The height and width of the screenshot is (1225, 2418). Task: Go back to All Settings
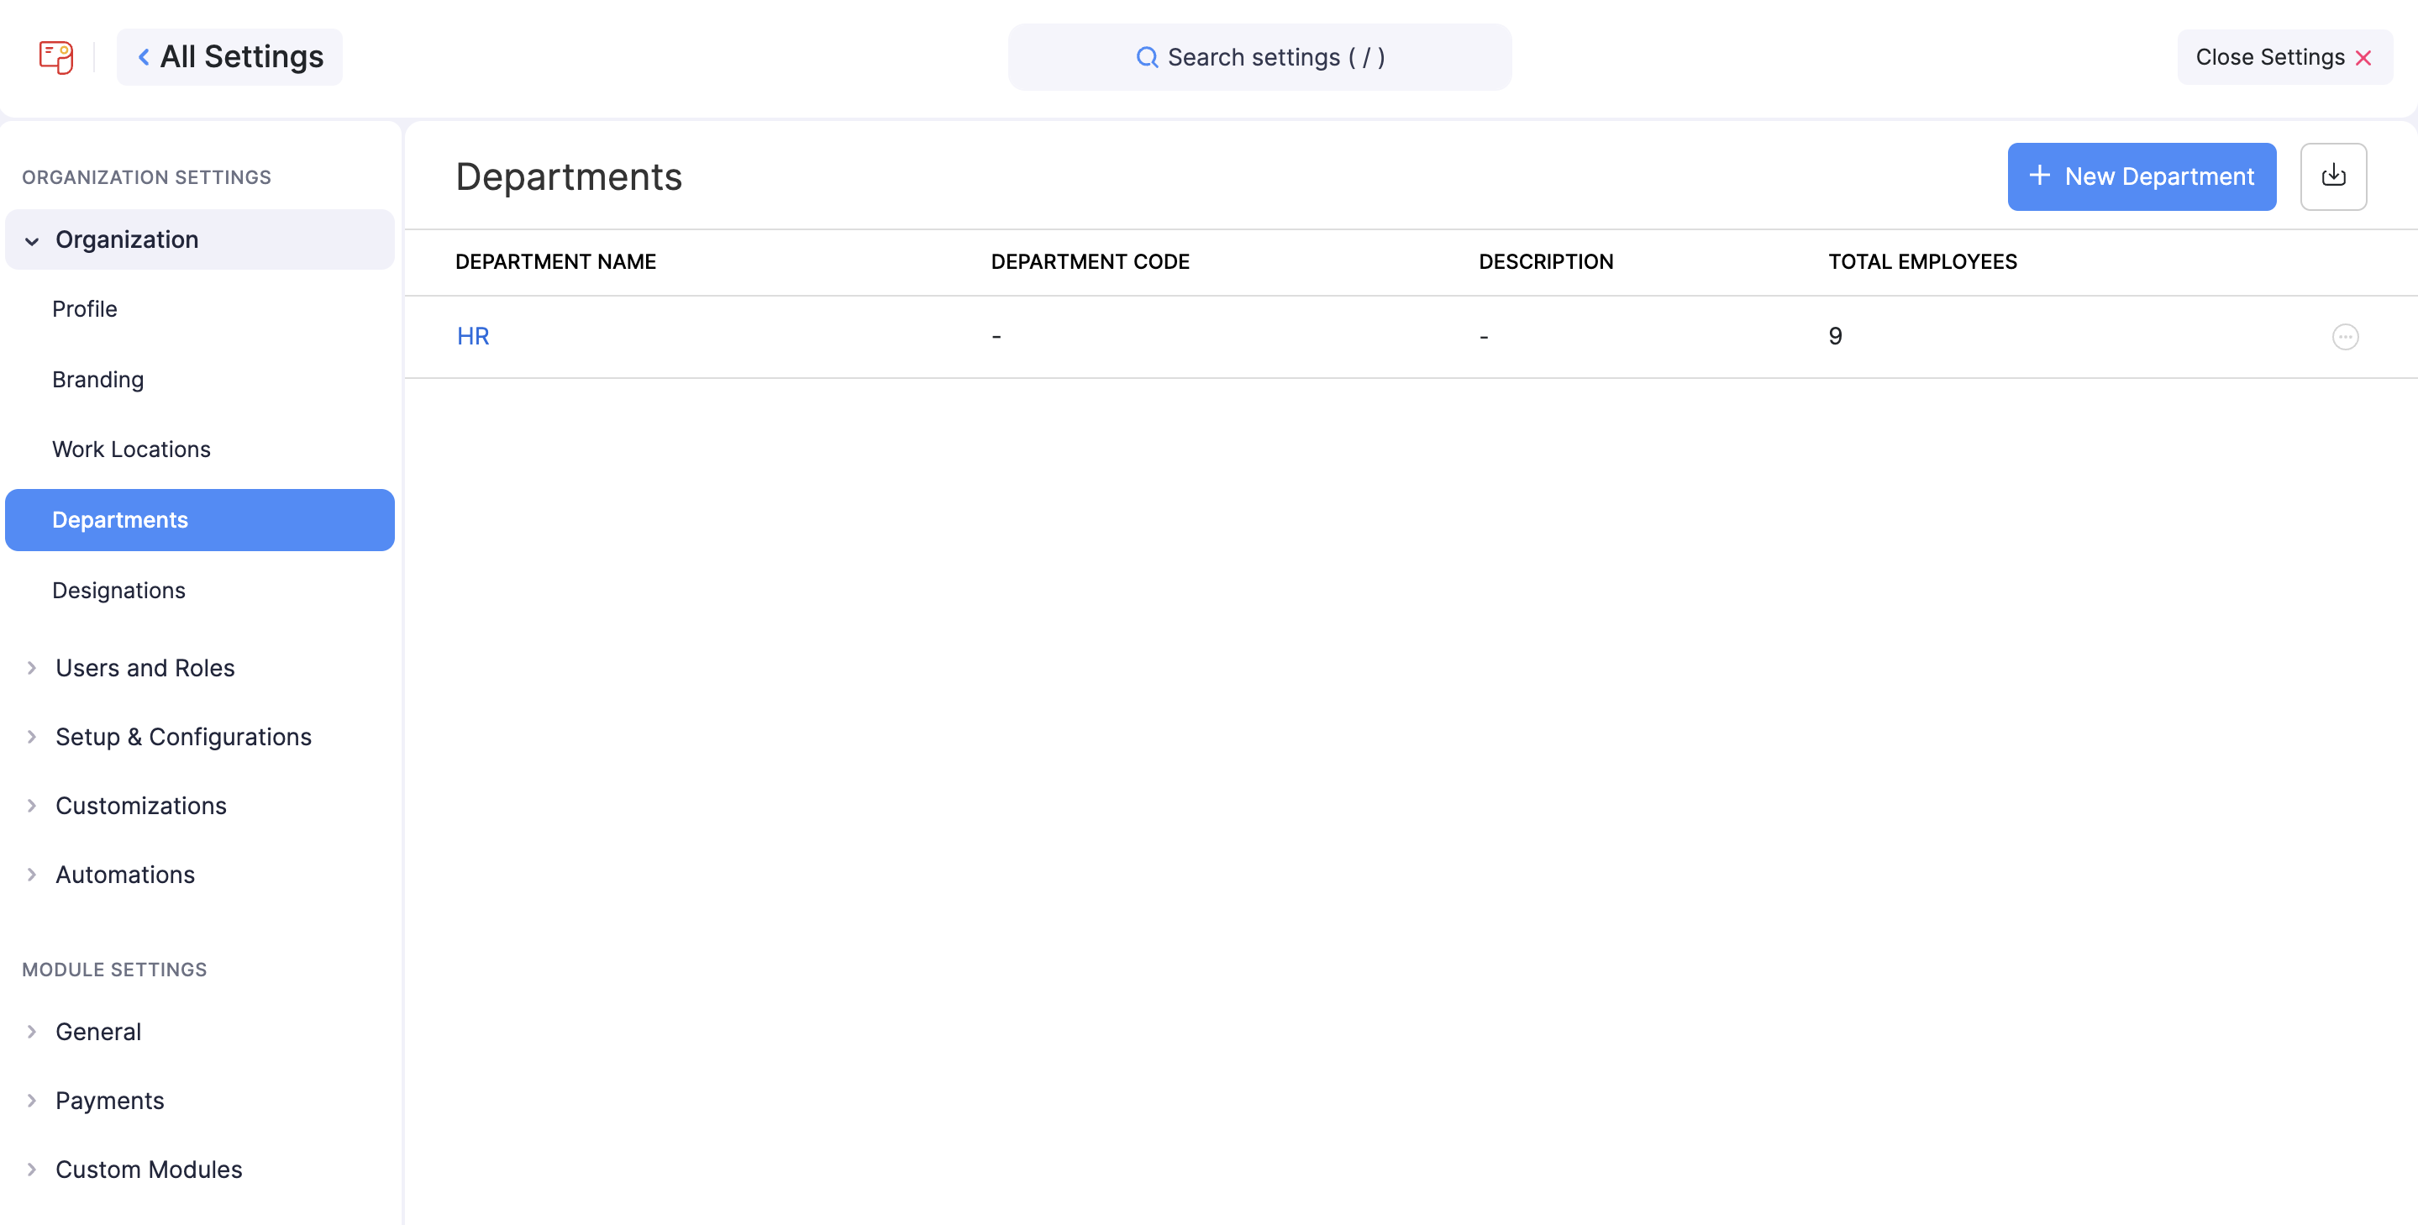pyautogui.click(x=230, y=57)
